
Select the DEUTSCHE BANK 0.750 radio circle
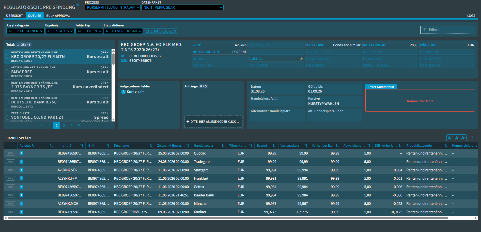(x=7, y=102)
